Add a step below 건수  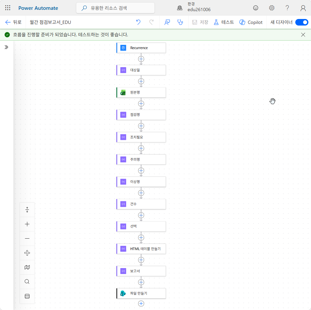(x=141, y=215)
